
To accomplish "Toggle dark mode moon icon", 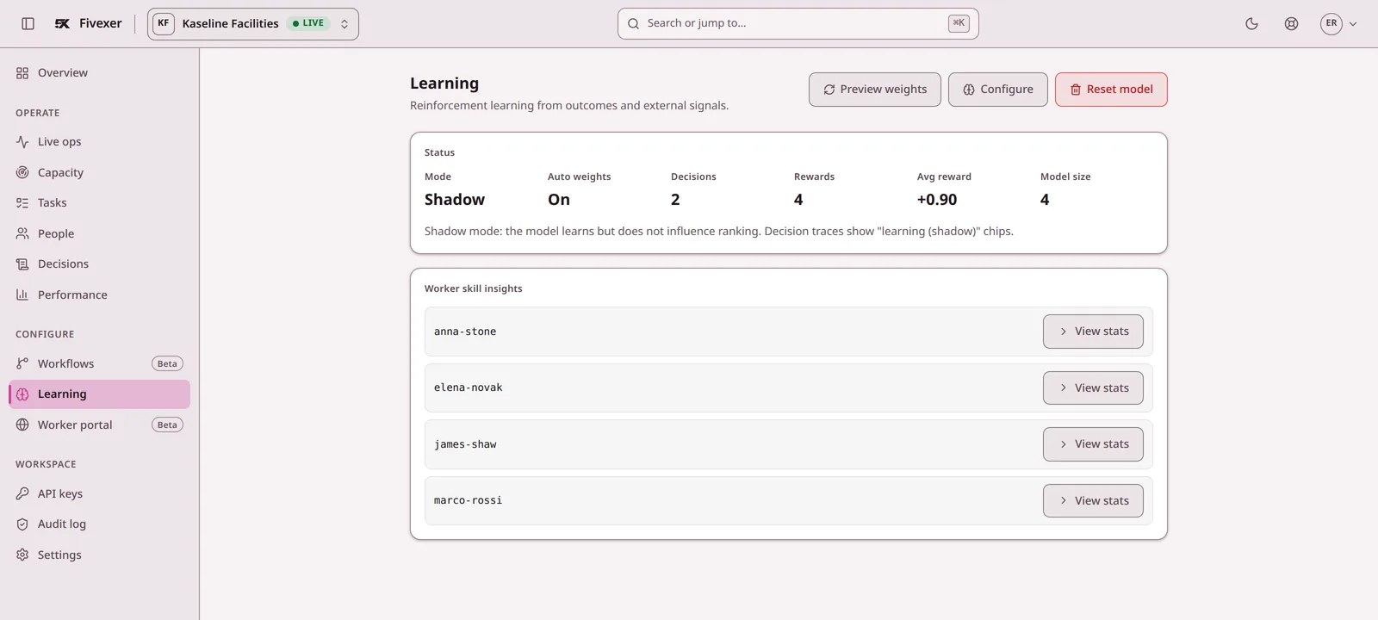I will pos(1251,24).
